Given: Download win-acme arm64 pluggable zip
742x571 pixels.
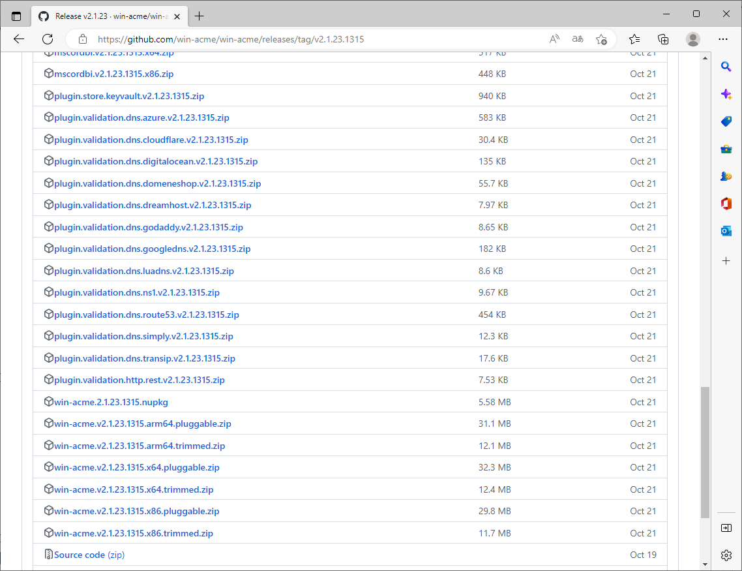Looking at the screenshot, I should coord(142,424).
